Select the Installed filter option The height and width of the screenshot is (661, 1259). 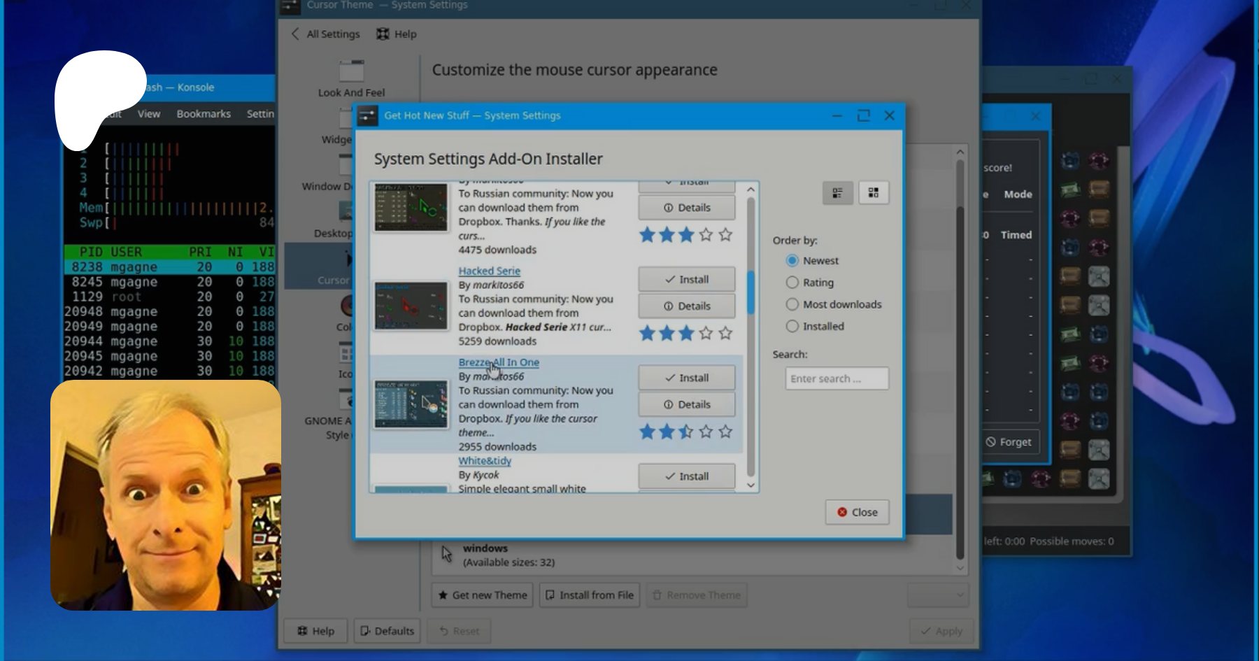click(x=792, y=327)
